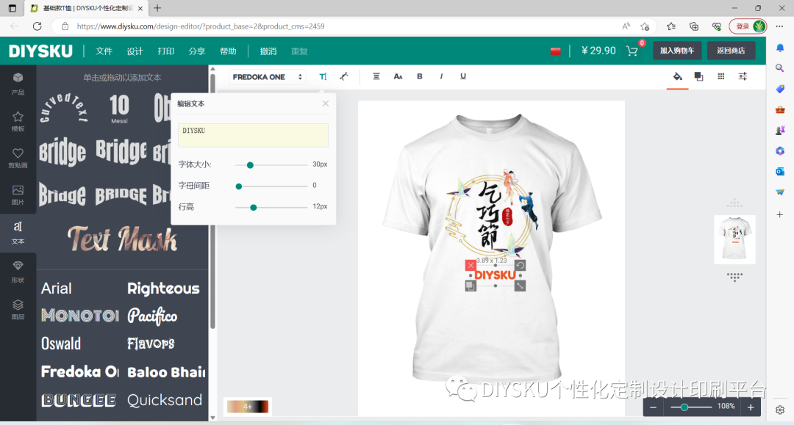
Task: Open the language flag selector
Action: (x=556, y=51)
